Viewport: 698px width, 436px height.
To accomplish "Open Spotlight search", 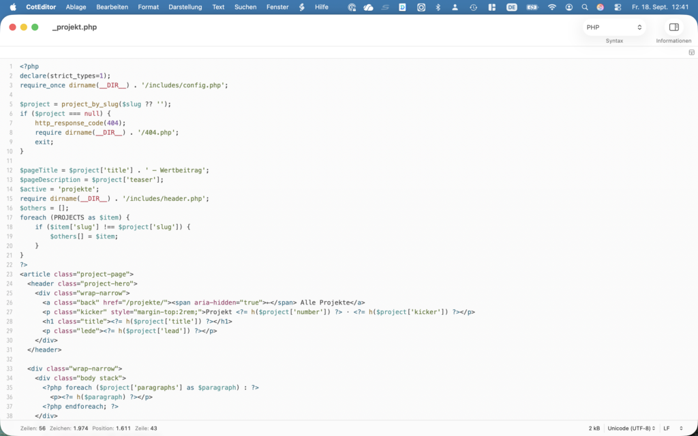I will pos(584,7).
